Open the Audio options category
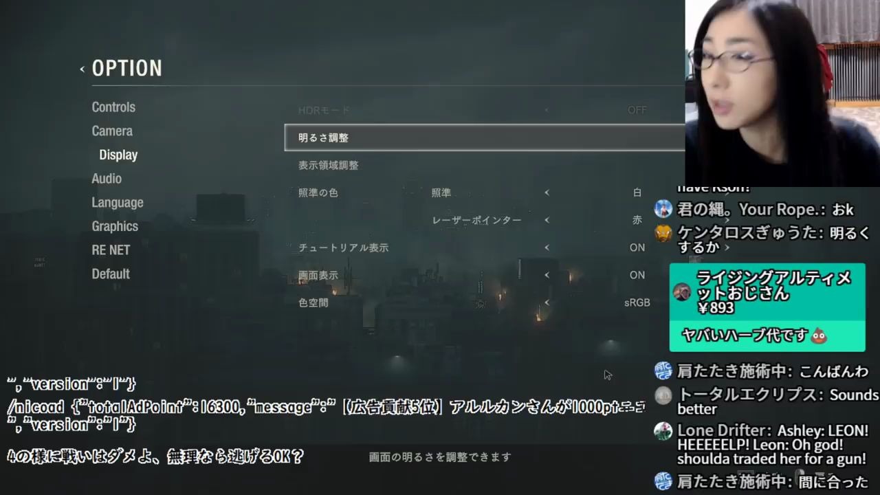The width and height of the screenshot is (880, 495). point(107,179)
